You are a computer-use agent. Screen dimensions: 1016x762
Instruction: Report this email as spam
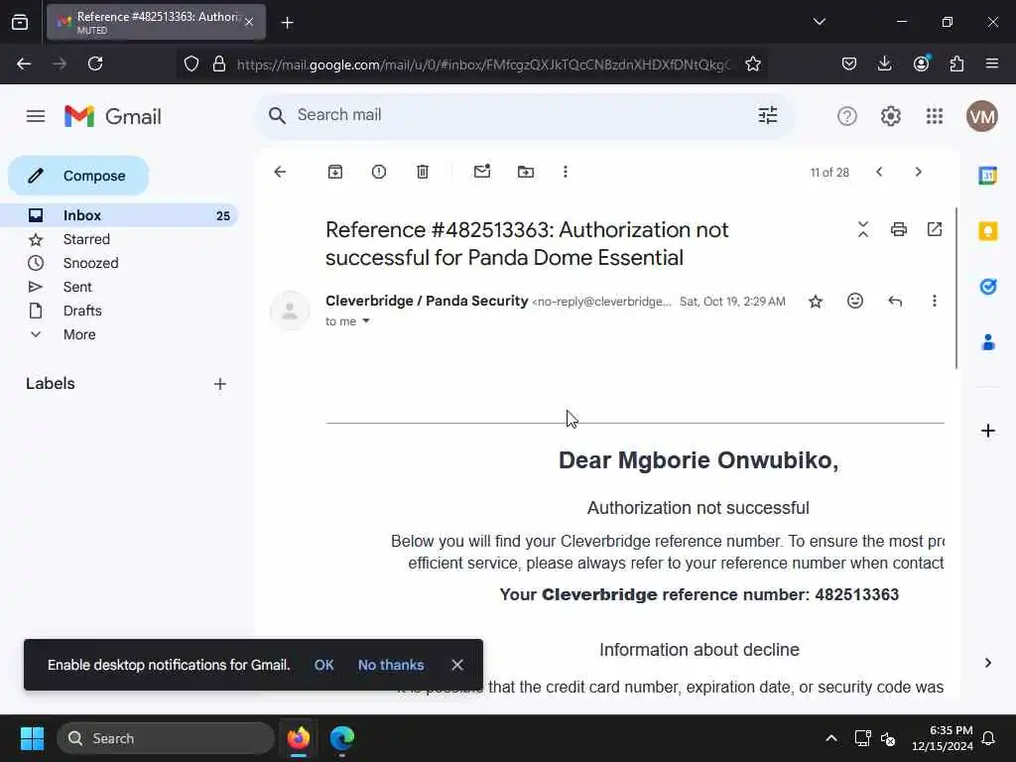point(379,172)
